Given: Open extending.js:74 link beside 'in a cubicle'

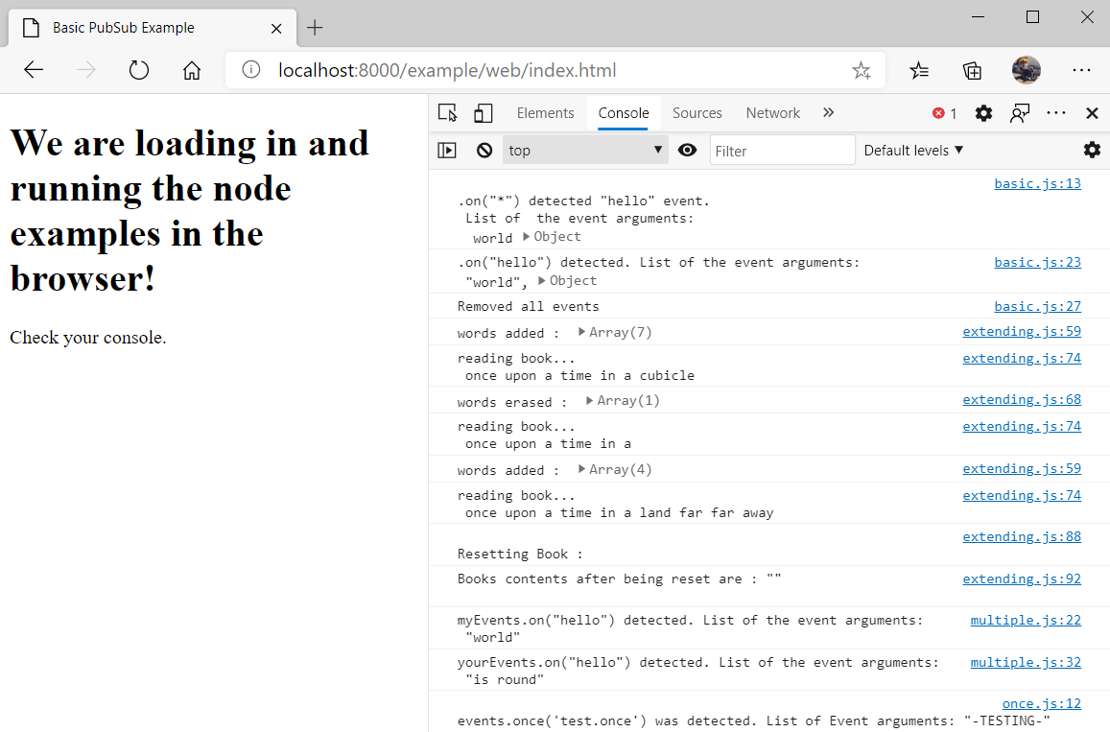Looking at the screenshot, I should tap(1022, 358).
